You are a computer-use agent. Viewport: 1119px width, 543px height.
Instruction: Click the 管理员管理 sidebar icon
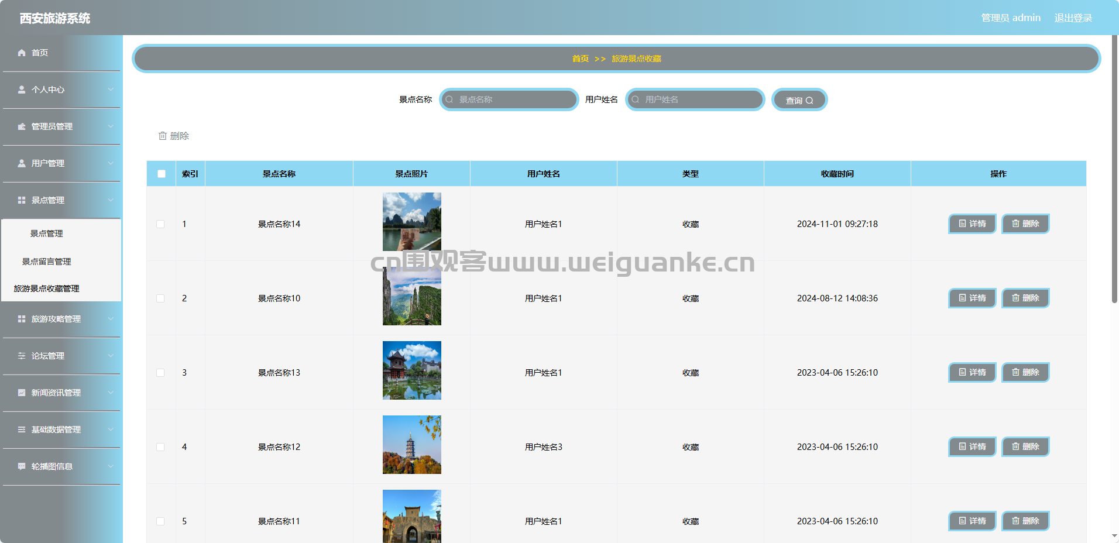(x=22, y=126)
